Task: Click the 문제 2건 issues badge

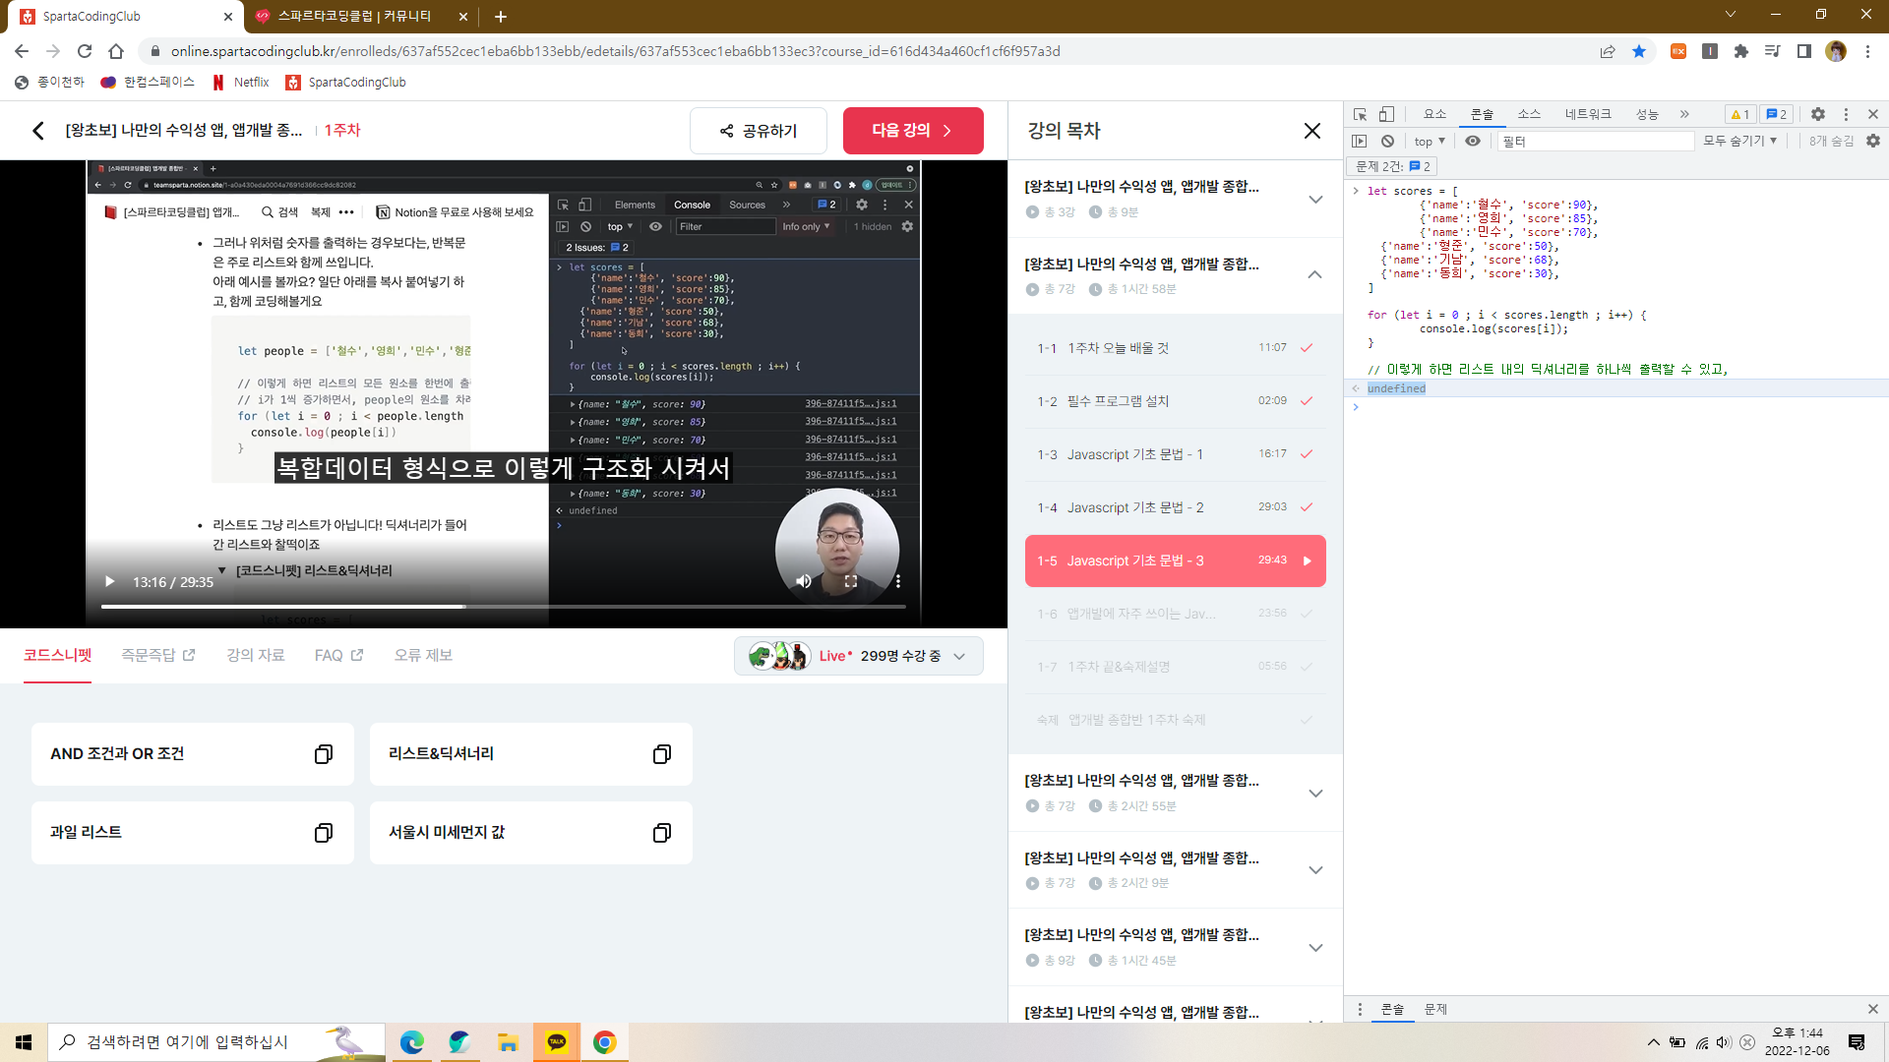Action: [x=1393, y=166]
